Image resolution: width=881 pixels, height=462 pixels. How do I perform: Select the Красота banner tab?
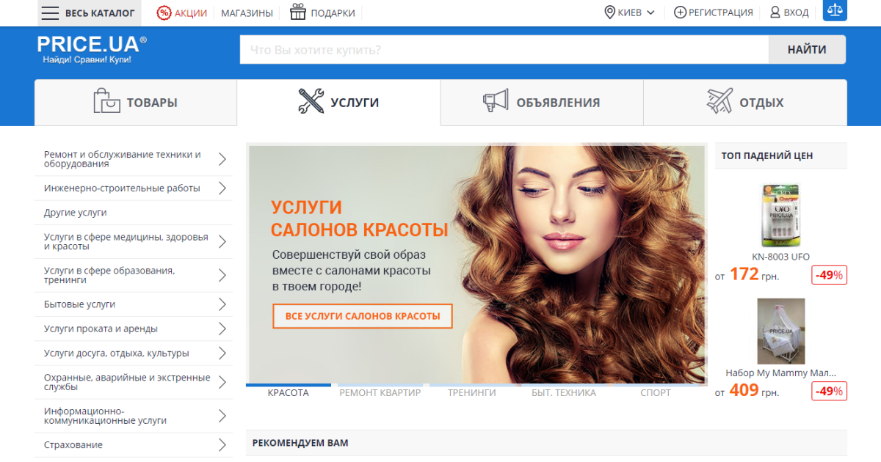point(289,392)
